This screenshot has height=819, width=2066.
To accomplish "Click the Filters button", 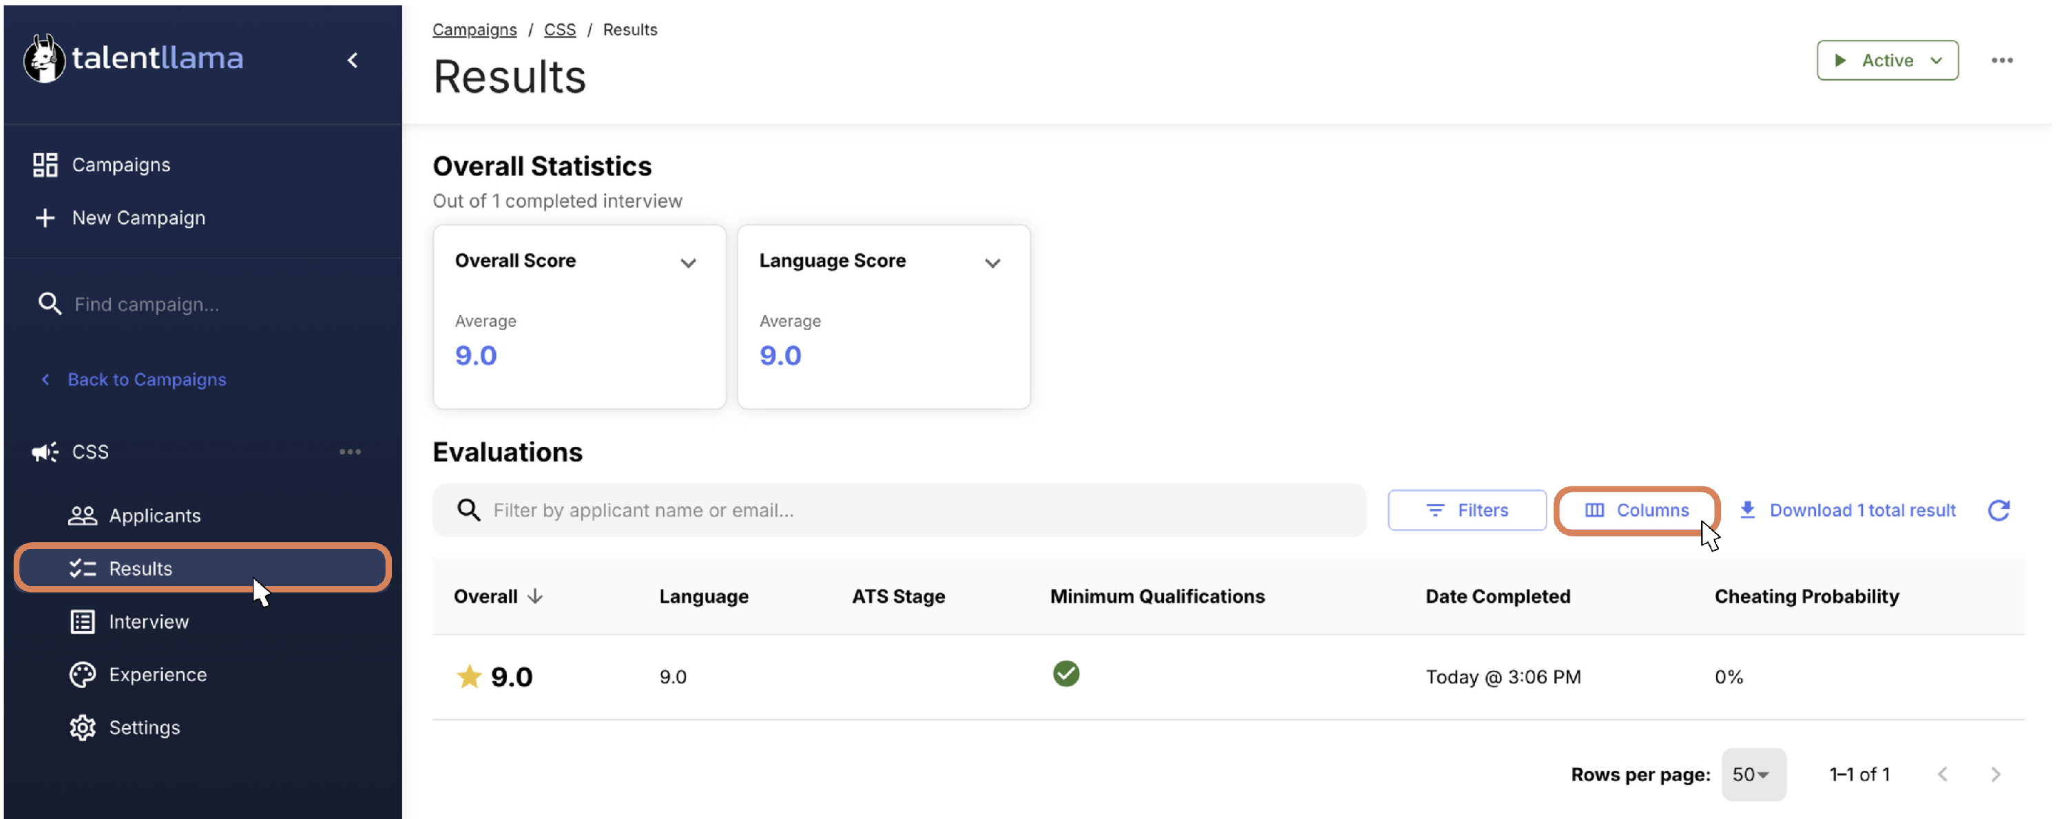I will point(1466,510).
